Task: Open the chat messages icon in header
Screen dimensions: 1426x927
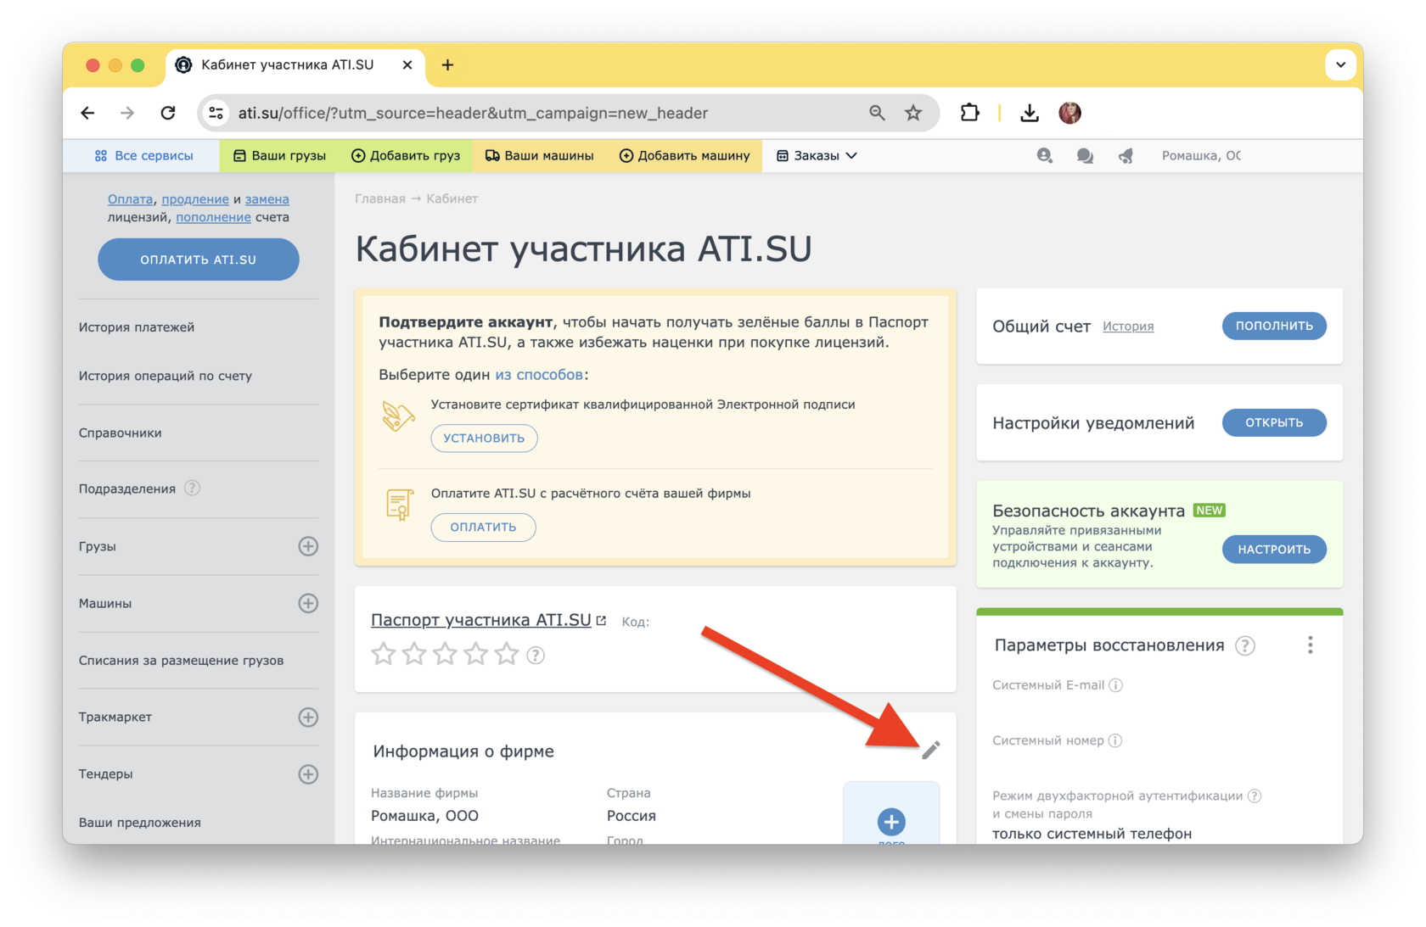Action: click(1085, 156)
